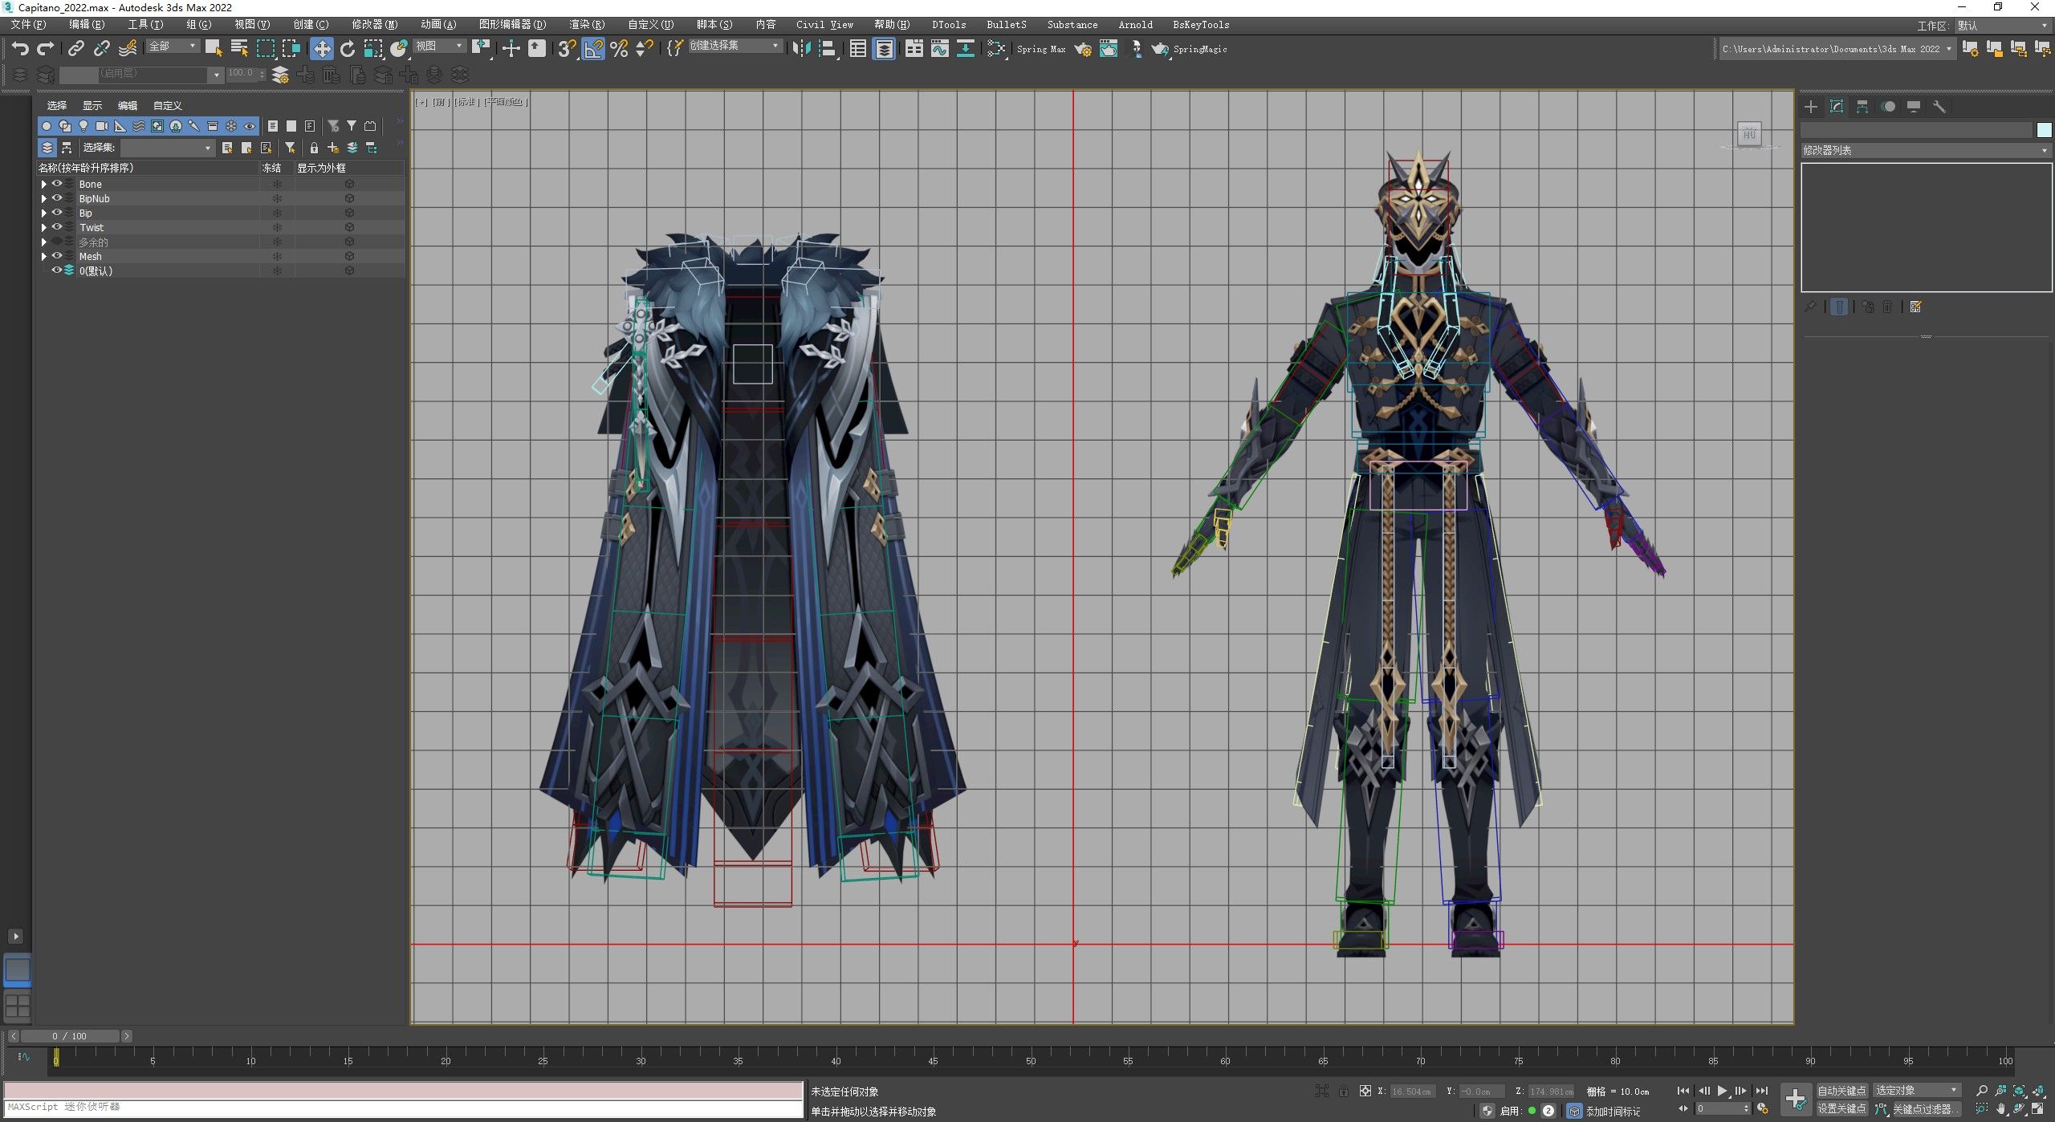
Task: Open the 修改器(M) menu
Action: [375, 25]
